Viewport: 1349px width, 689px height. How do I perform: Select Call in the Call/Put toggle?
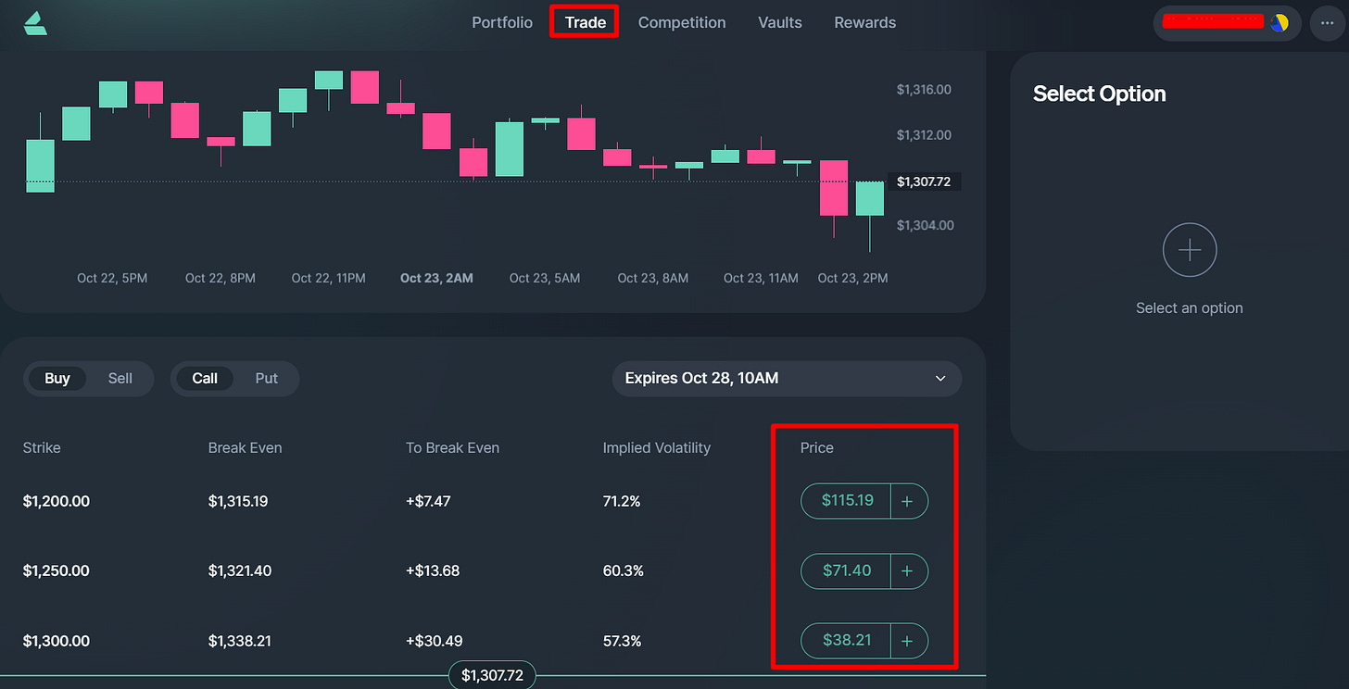click(x=205, y=378)
